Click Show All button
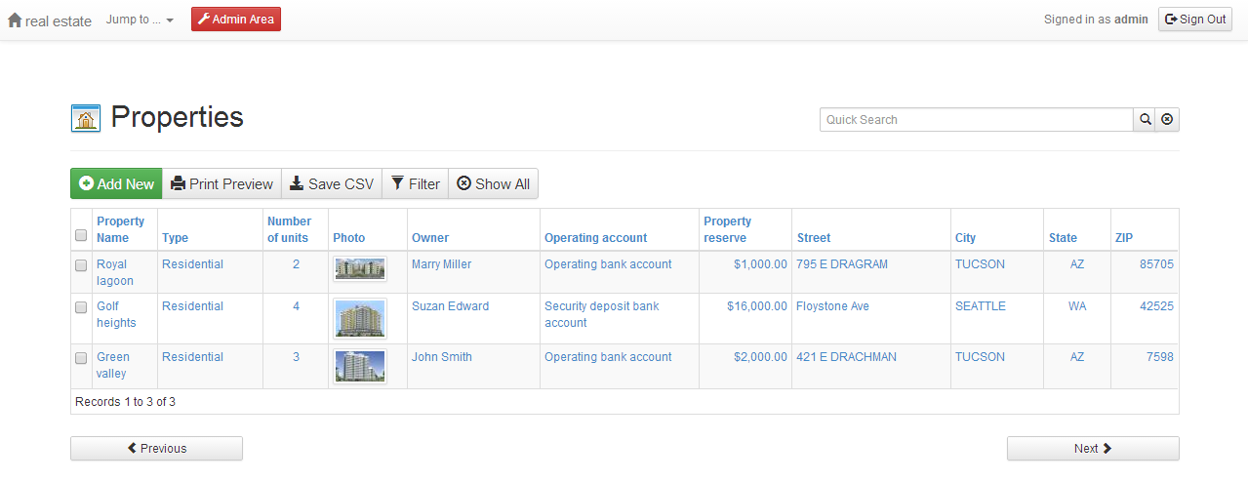 coord(493,183)
